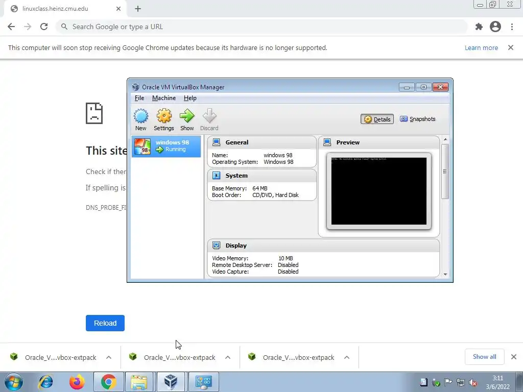Click VirtualBox taskbar icon
Screen dimensions: 523x392
[x=171, y=382]
